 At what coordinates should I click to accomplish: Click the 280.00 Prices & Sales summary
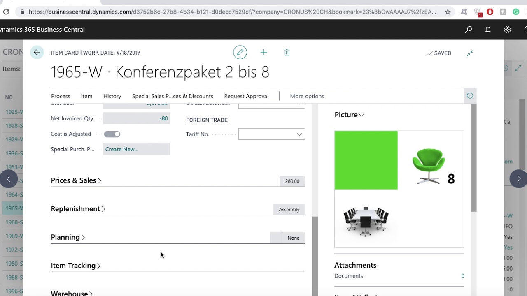click(292, 181)
